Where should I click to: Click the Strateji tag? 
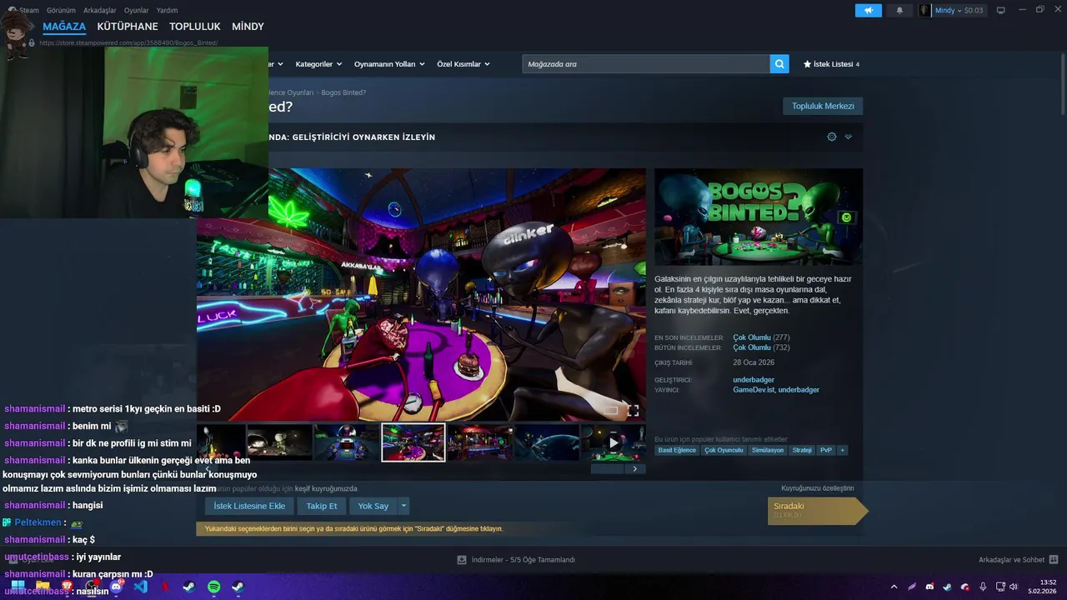click(x=802, y=450)
